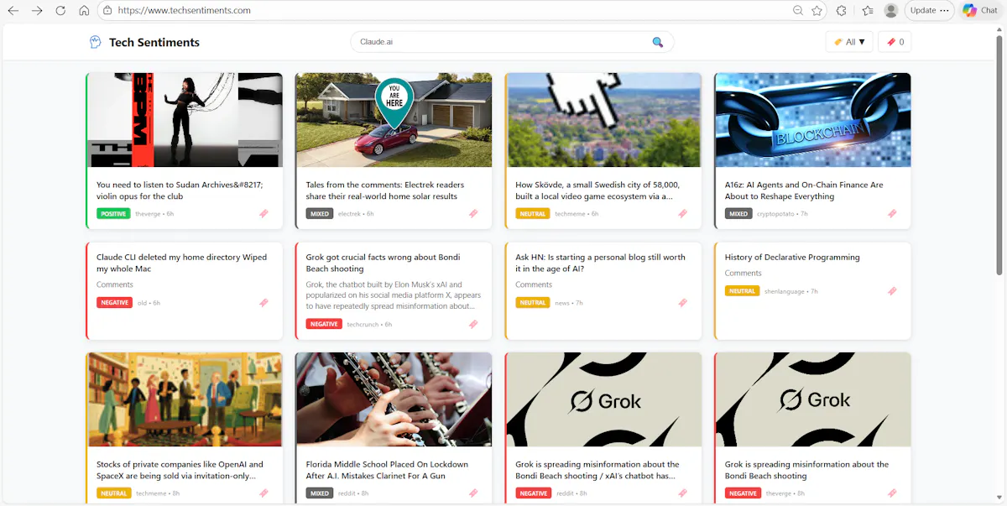Click the address bar URL field
Image resolution: width=1007 pixels, height=506 pixels.
(445, 10)
